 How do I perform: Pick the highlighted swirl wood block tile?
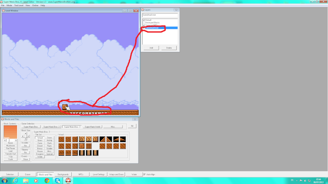coord(82,146)
